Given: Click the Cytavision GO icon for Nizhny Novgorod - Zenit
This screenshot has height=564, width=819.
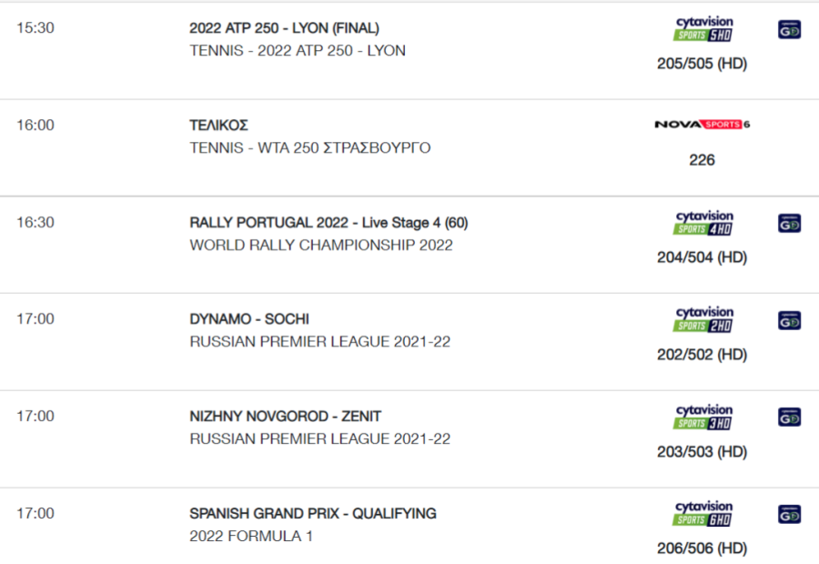Looking at the screenshot, I should (x=789, y=418).
